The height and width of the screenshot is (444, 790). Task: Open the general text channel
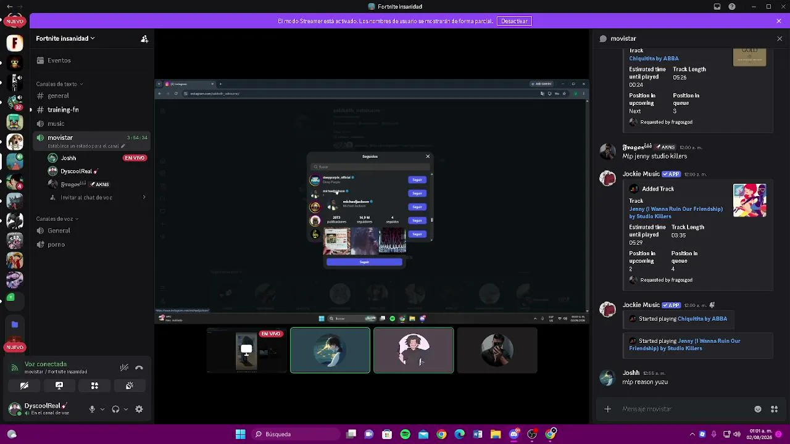click(93, 96)
